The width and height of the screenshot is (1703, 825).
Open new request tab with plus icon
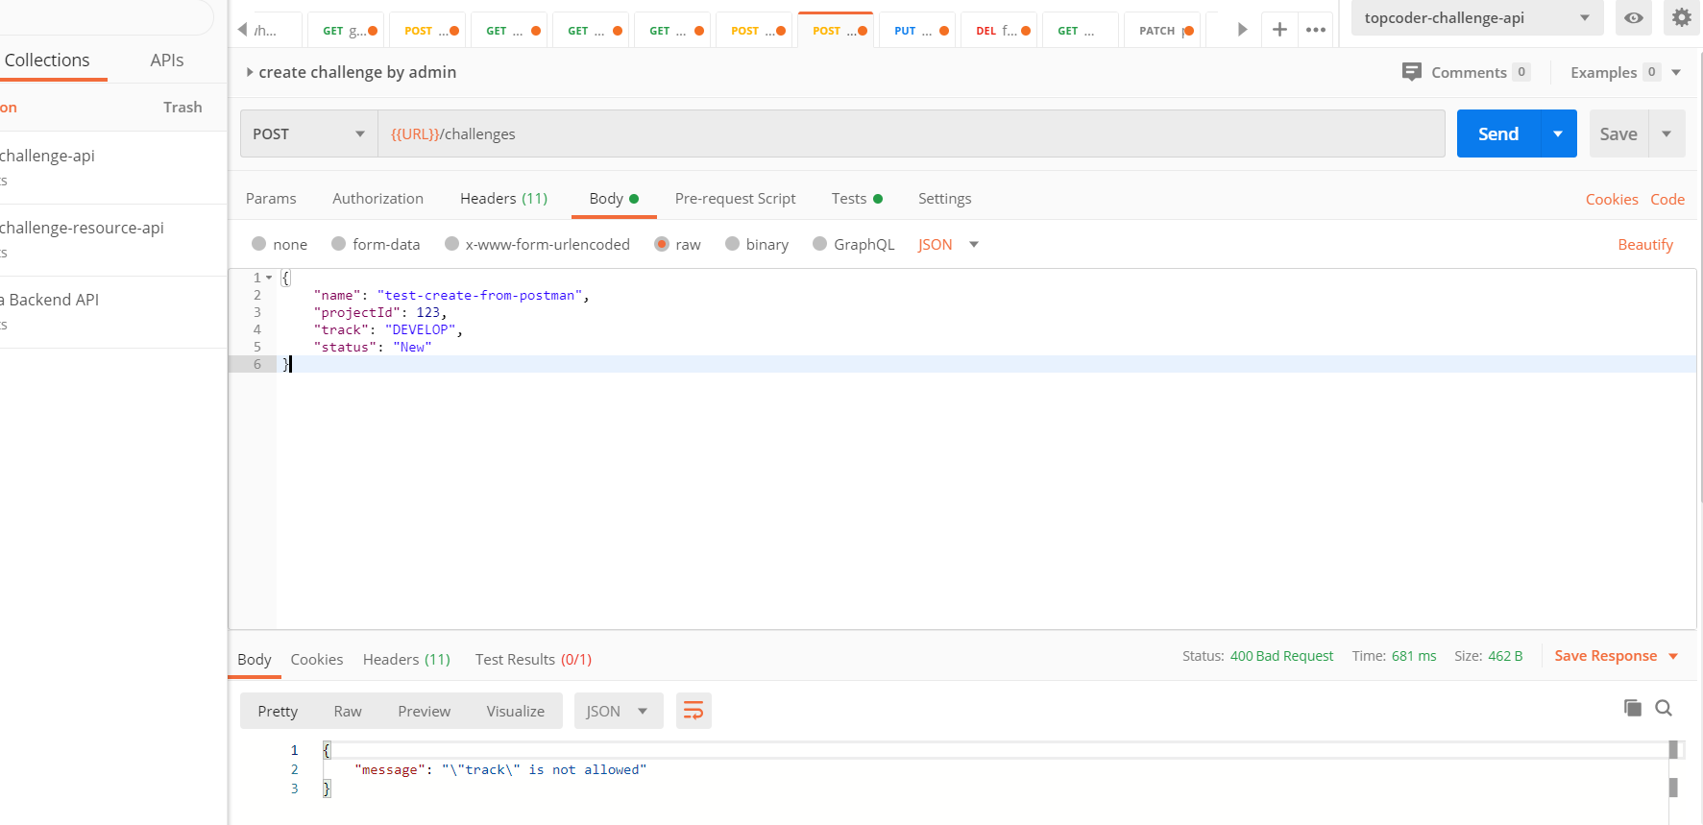click(1279, 30)
